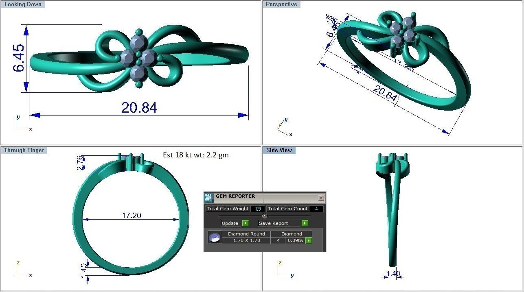
Task: Click the Total Gem Count value 4
Action: pyautogui.click(x=316, y=209)
